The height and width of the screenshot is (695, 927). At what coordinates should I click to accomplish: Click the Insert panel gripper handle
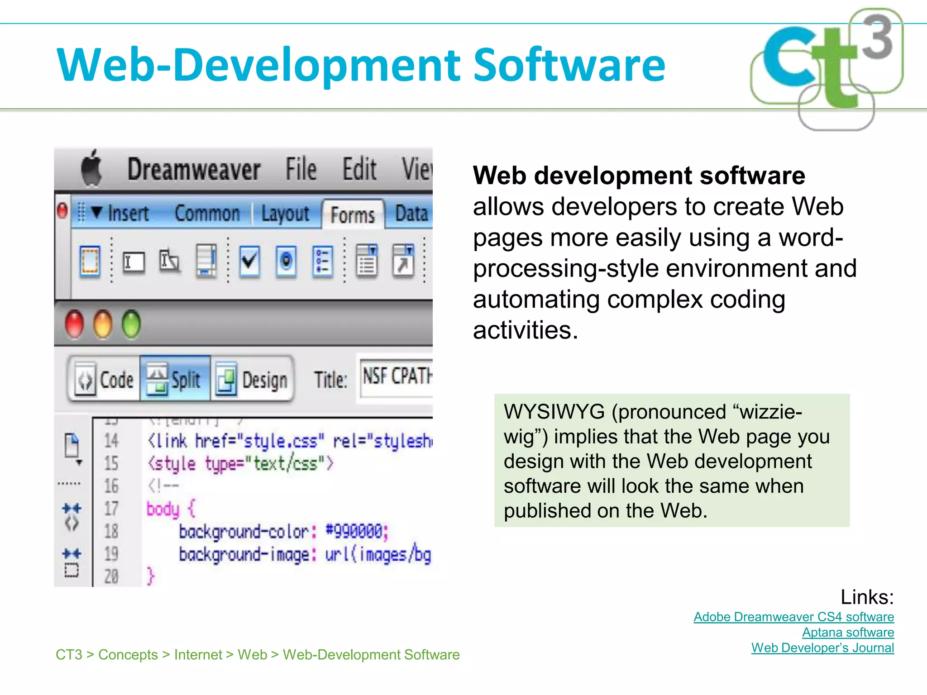click(81, 212)
